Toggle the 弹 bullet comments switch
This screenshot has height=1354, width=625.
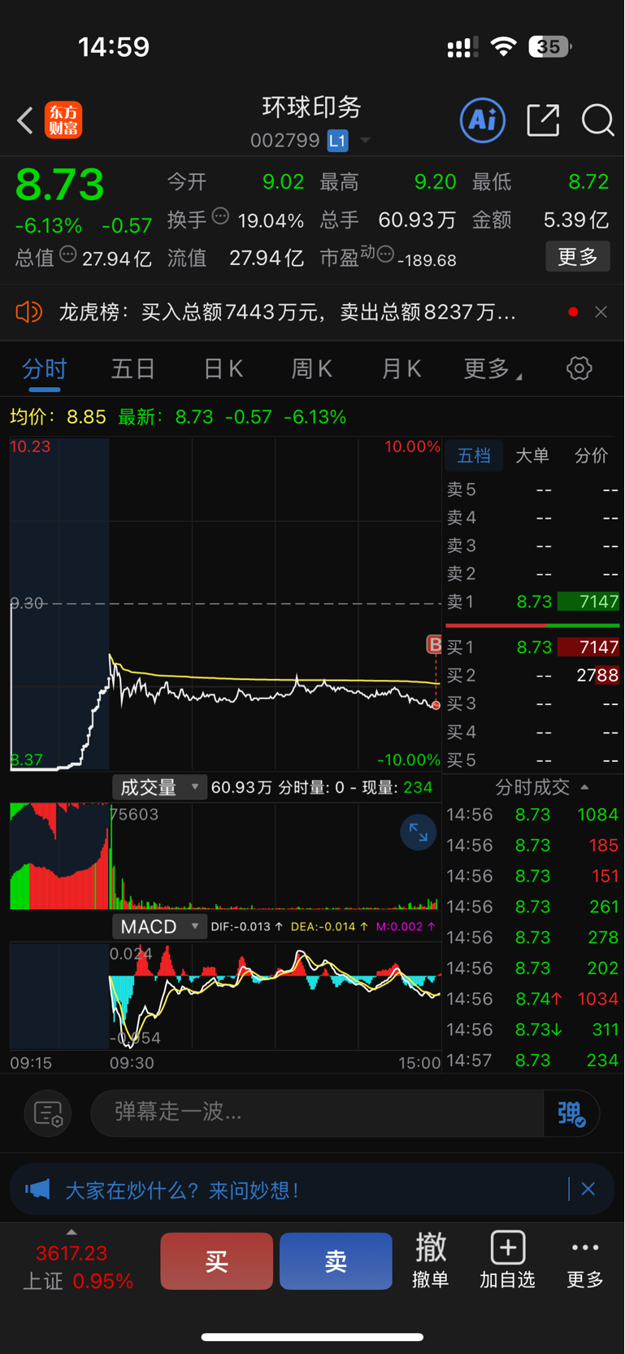[x=571, y=1113]
